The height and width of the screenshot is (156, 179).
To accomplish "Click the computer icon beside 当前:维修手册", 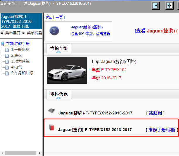I will point(3,44).
